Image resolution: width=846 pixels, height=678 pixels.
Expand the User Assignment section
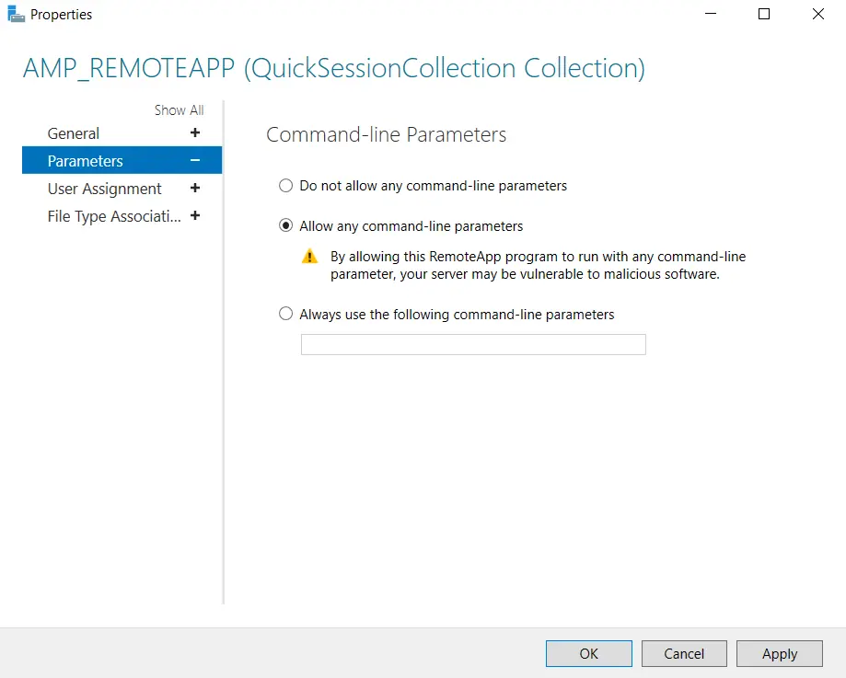(194, 189)
